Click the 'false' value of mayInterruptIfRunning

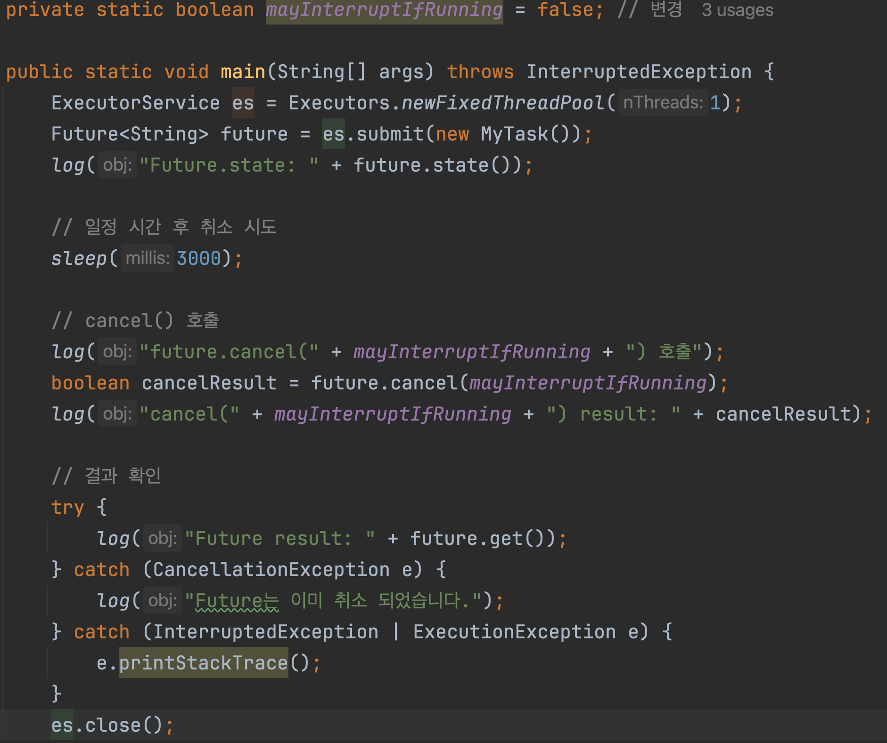click(x=566, y=10)
